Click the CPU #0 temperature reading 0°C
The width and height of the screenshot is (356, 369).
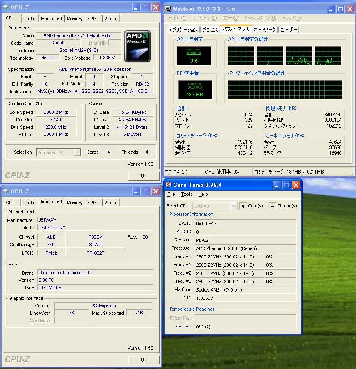245,327
